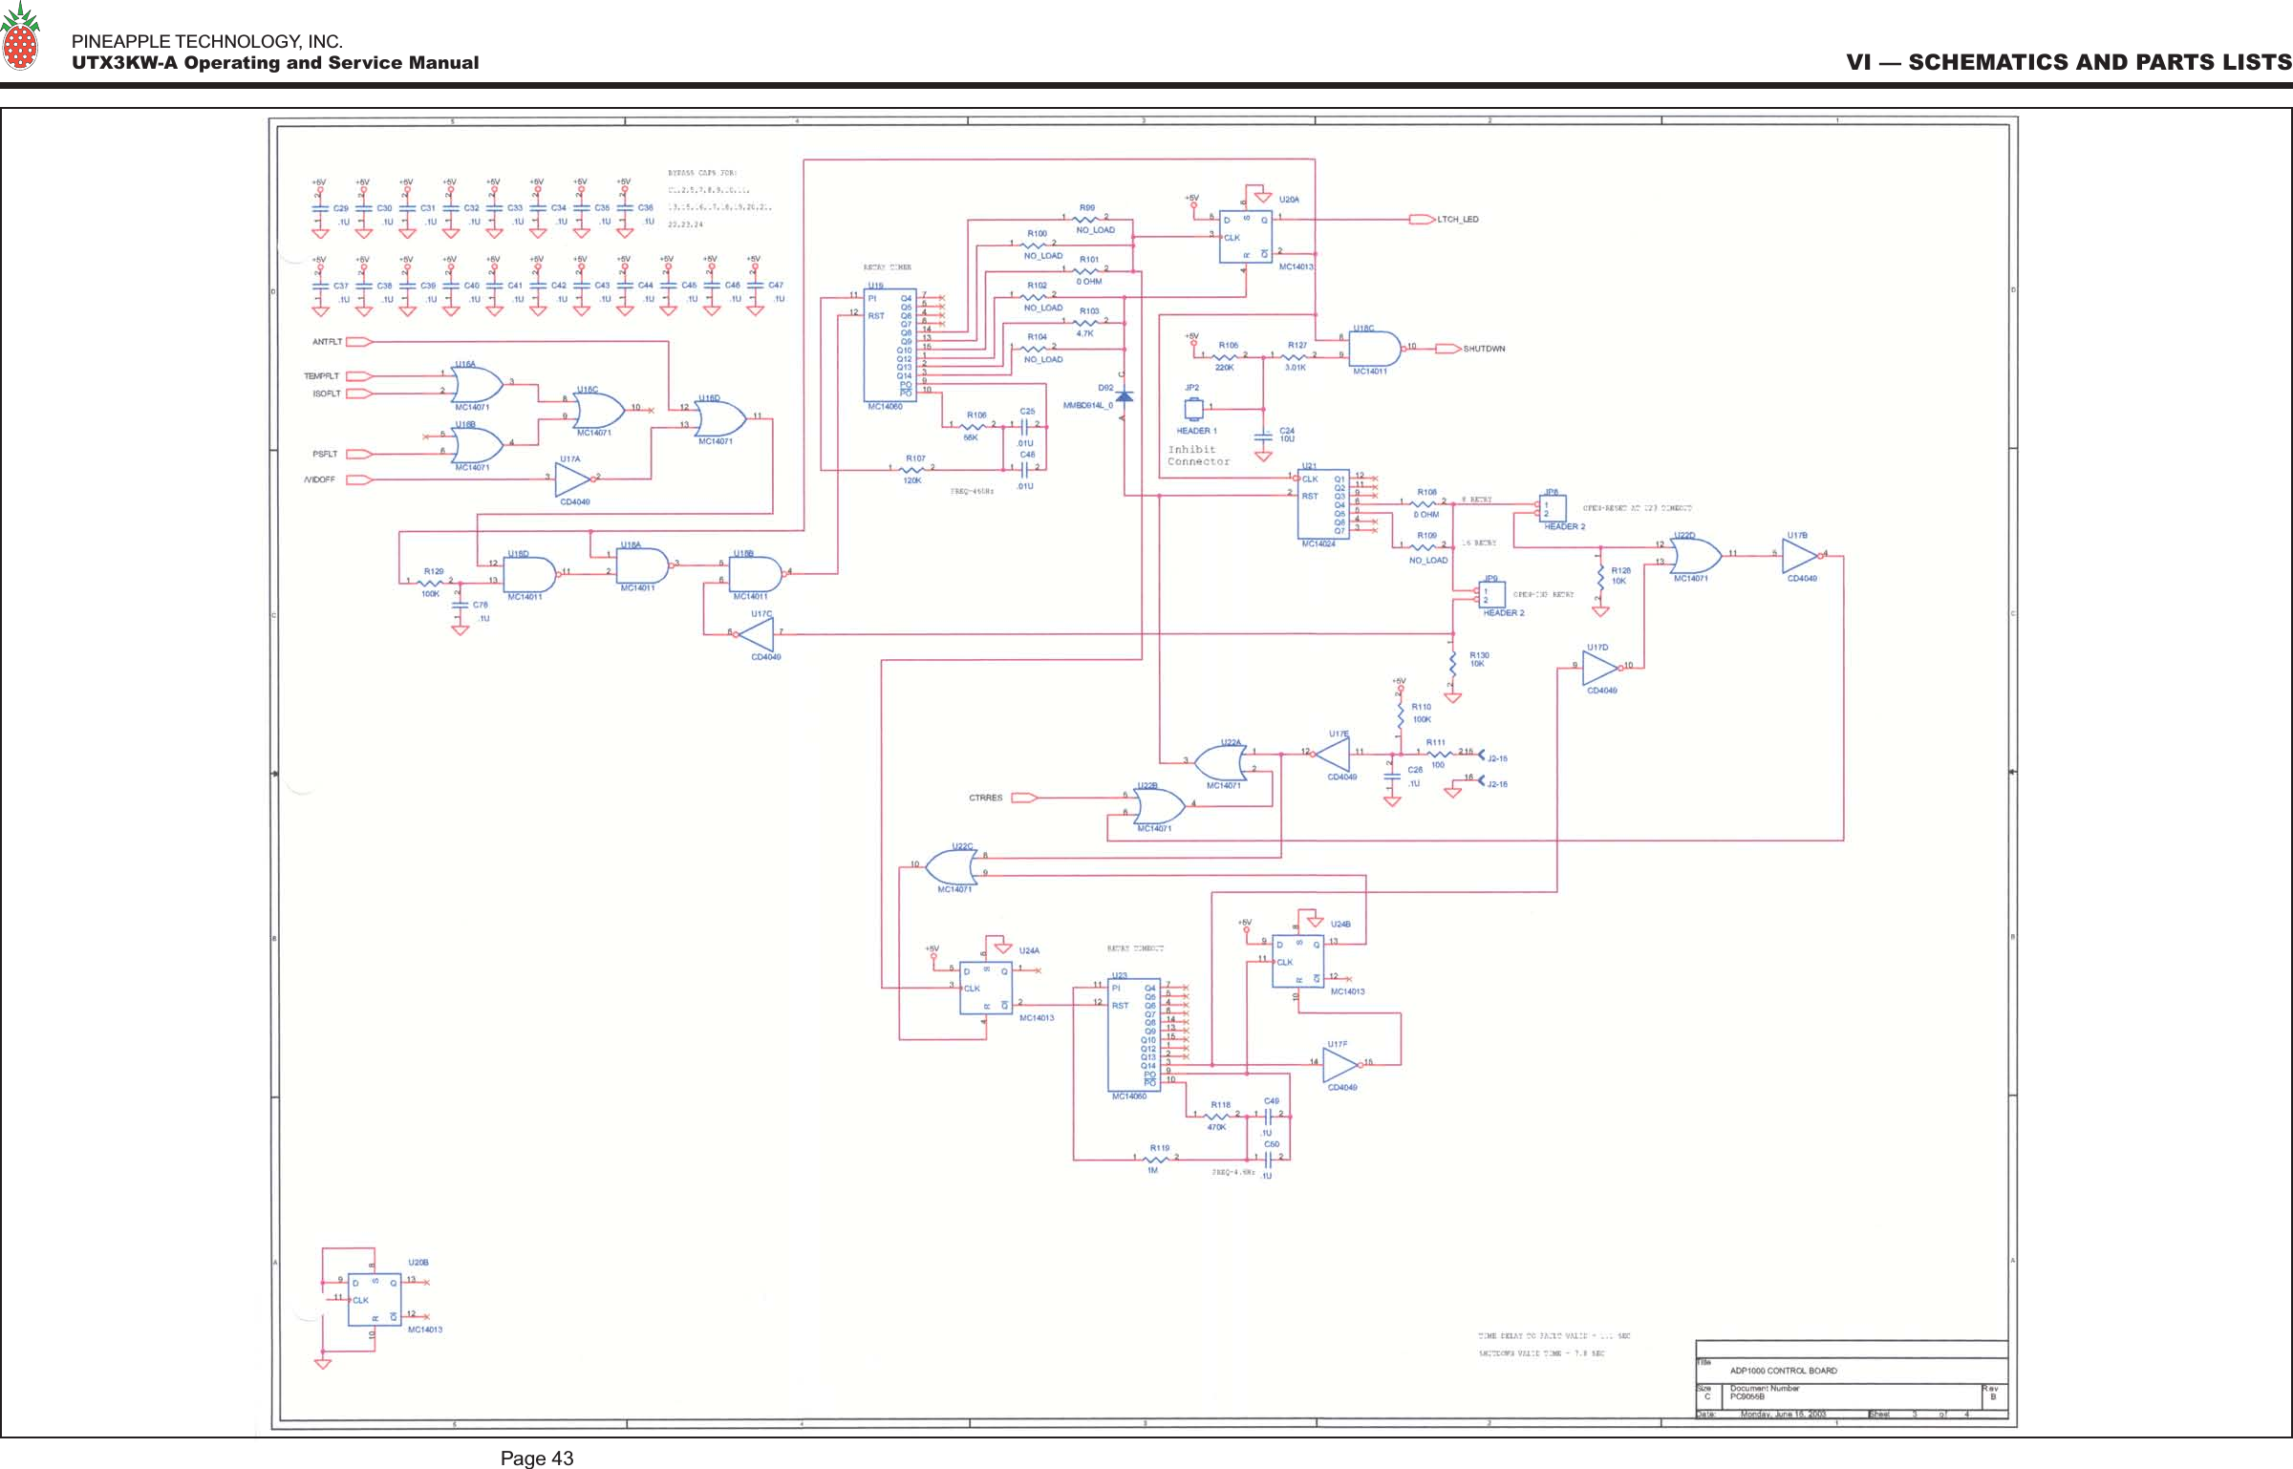The height and width of the screenshot is (1469, 2293).
Task: Select the U22C OR gate symbol
Action: [x=954, y=867]
